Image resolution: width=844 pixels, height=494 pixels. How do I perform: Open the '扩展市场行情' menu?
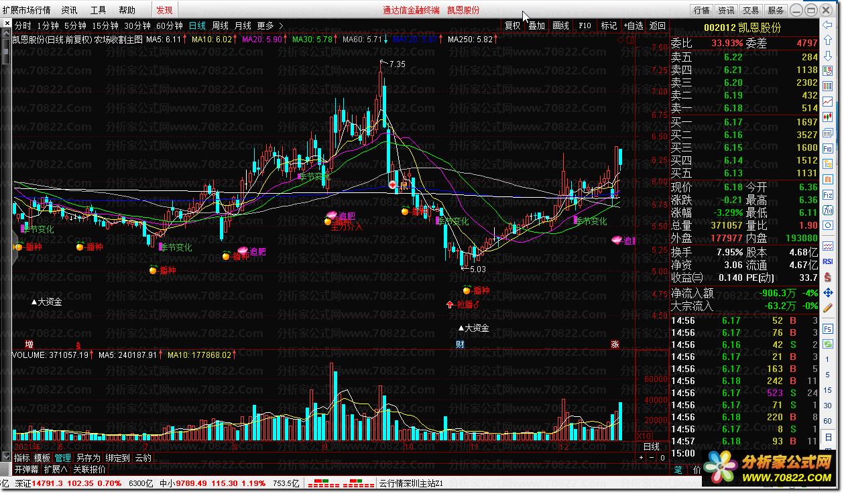26,10
